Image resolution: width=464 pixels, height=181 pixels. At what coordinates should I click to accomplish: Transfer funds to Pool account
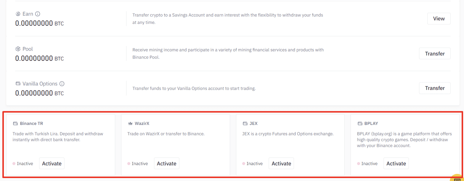435,54
